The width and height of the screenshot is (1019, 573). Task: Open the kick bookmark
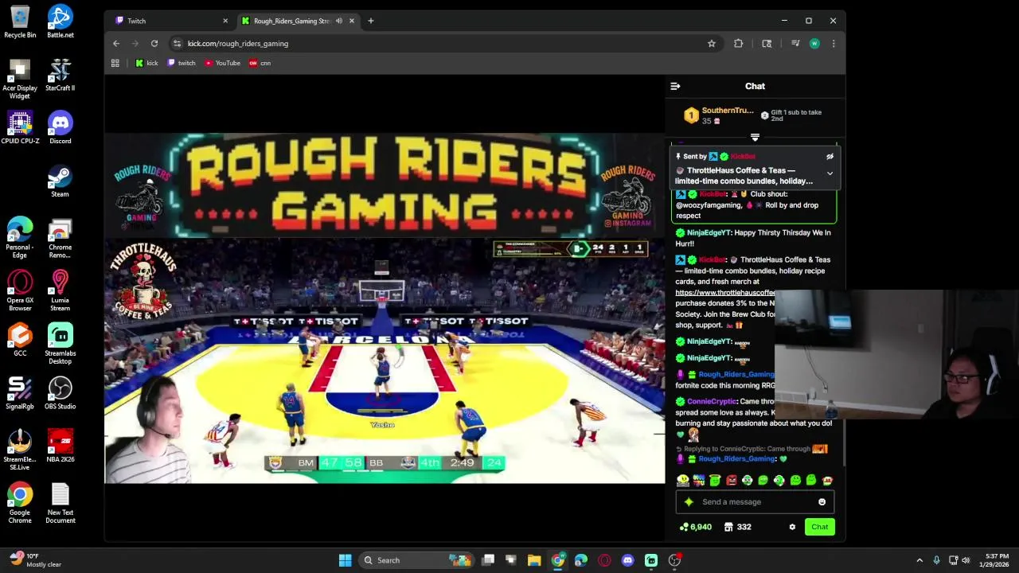pos(146,63)
